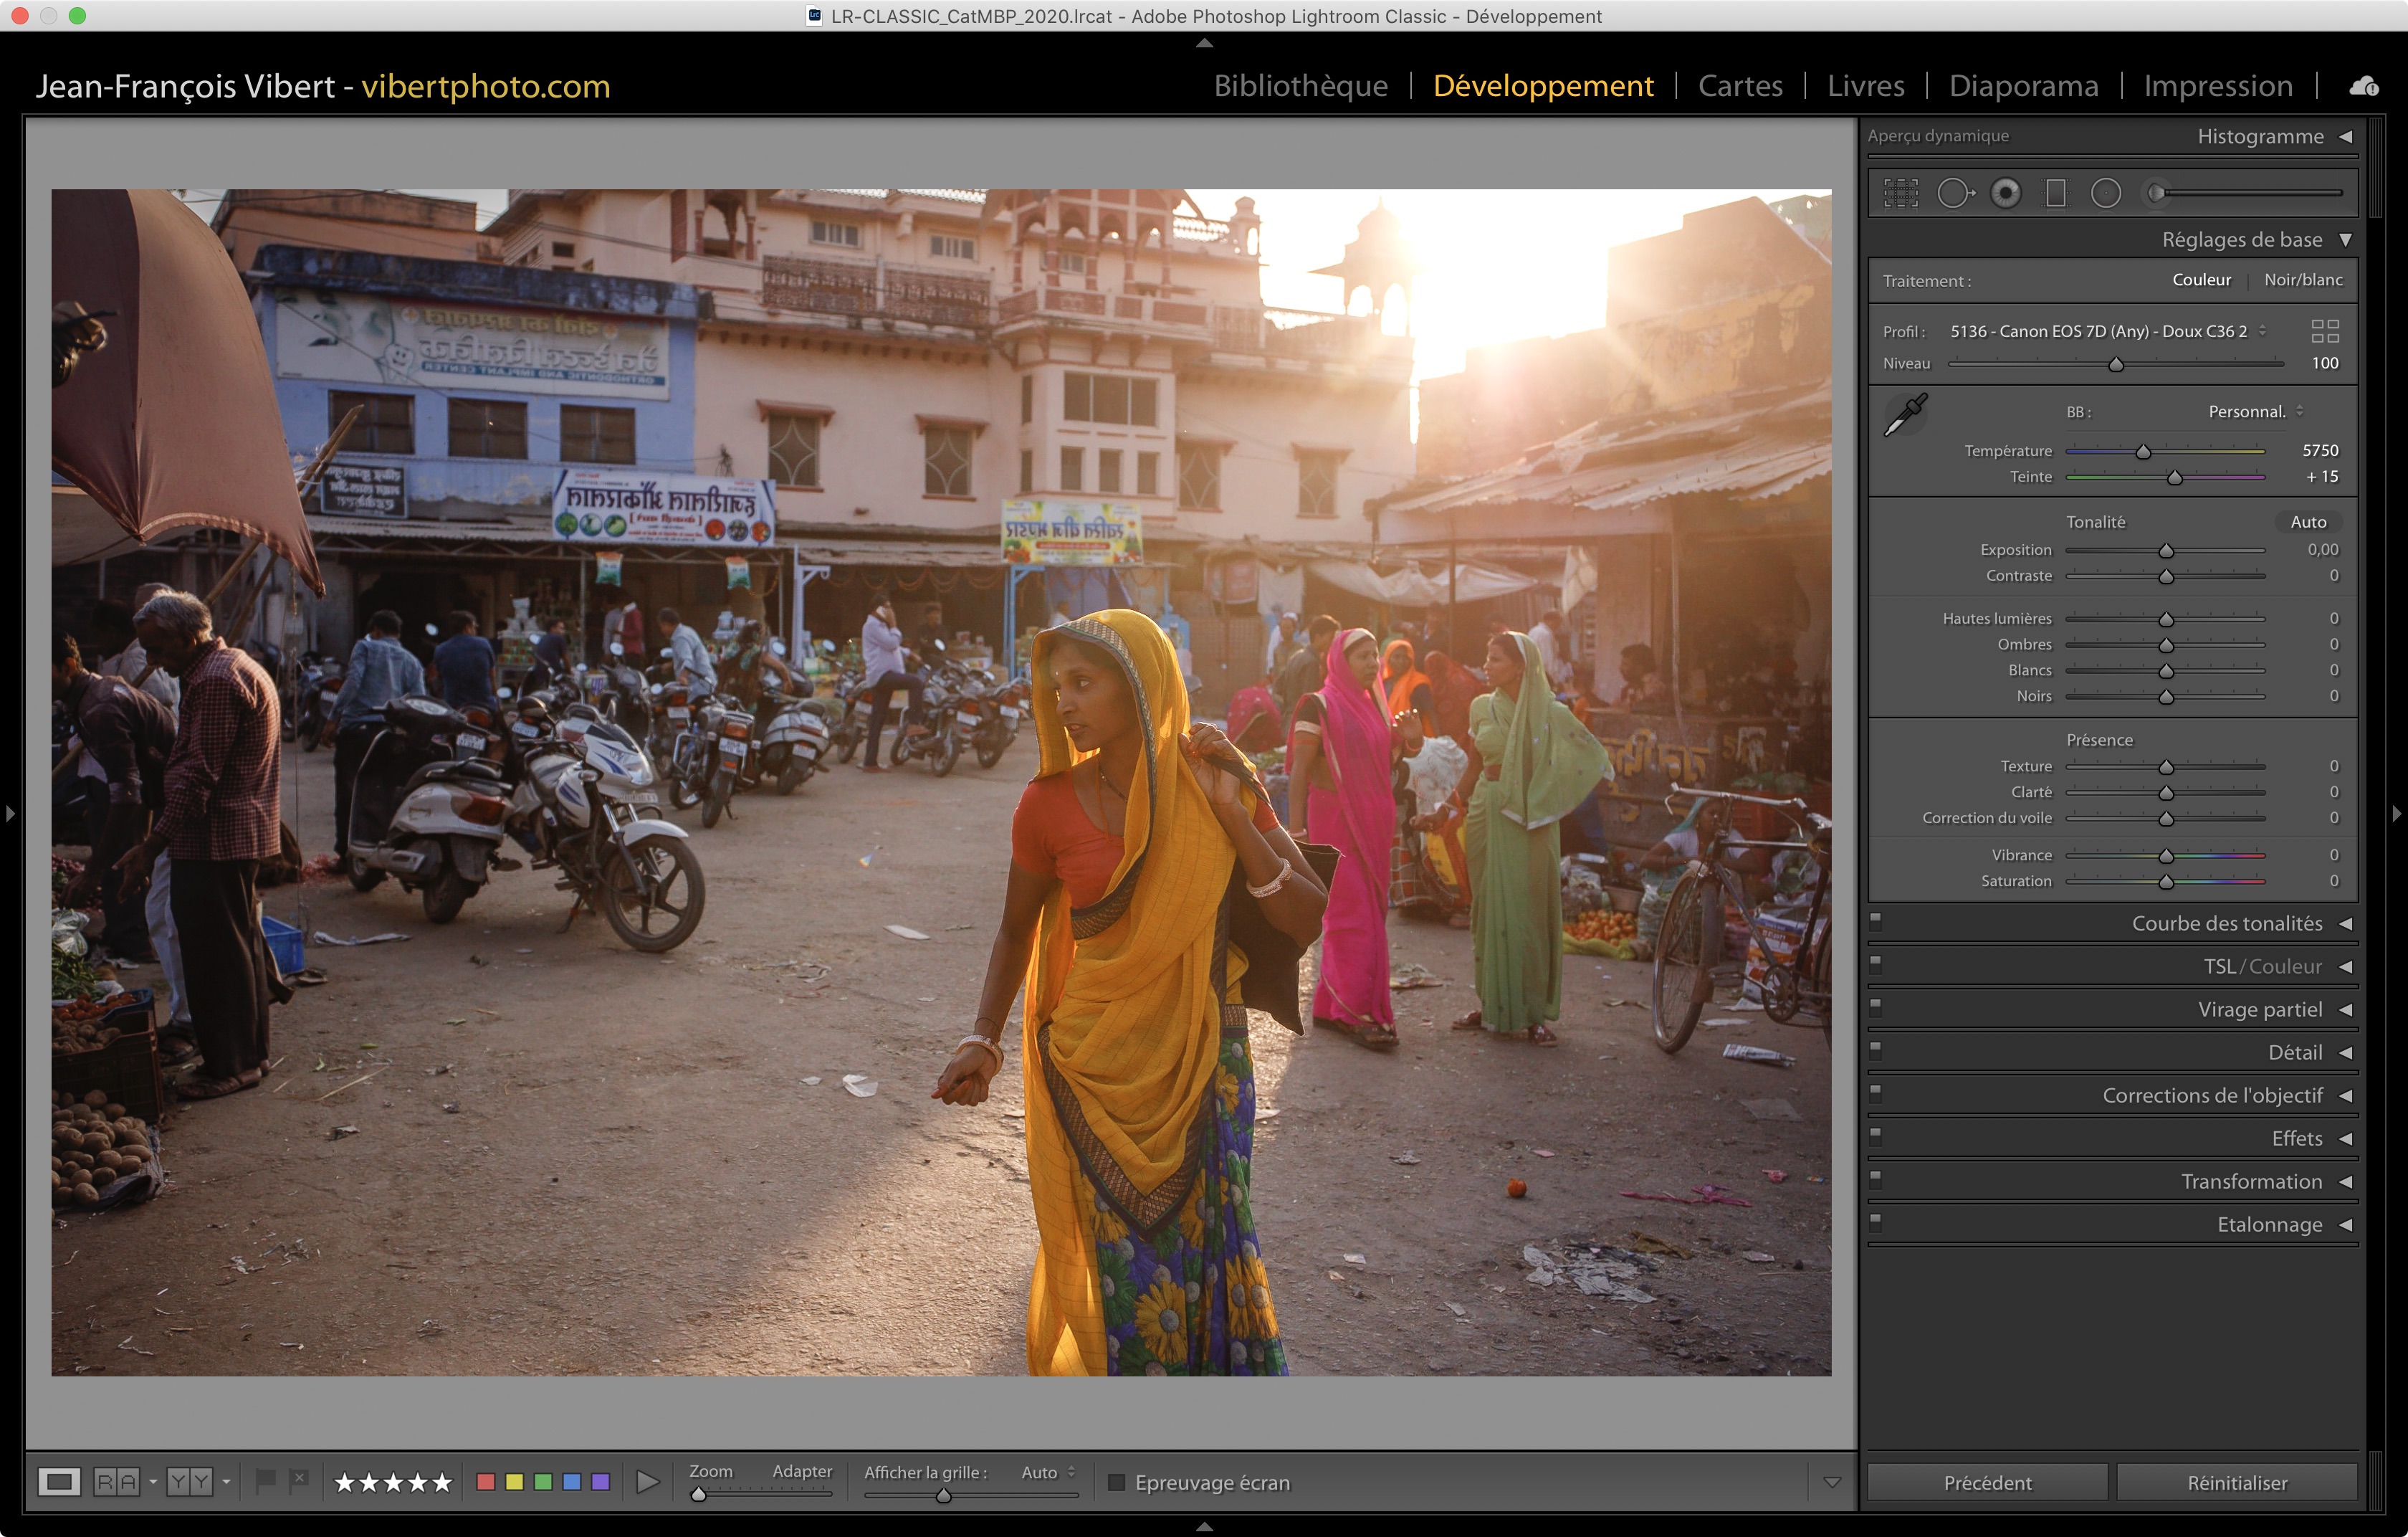Select the Crop overlay tool

click(1901, 193)
